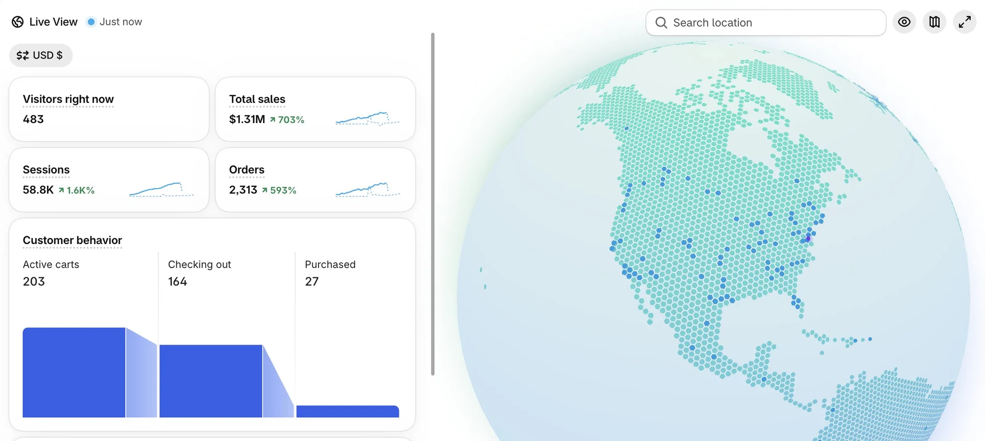Open the Total sales card
The height and width of the screenshot is (441, 985).
tap(315, 109)
